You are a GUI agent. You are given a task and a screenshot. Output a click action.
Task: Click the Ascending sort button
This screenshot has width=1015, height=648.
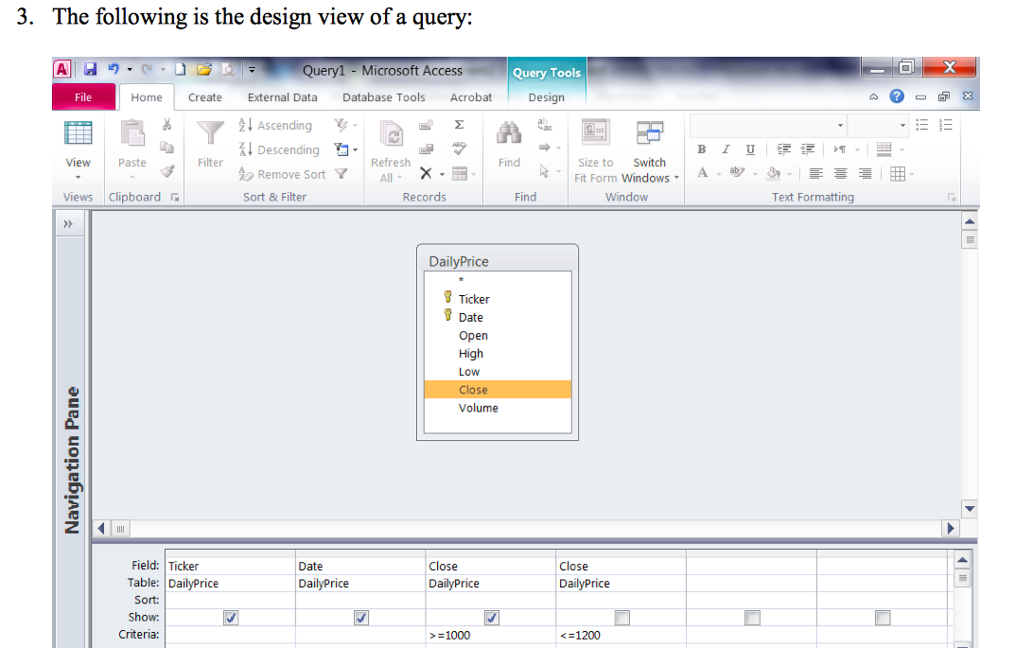[x=275, y=125]
